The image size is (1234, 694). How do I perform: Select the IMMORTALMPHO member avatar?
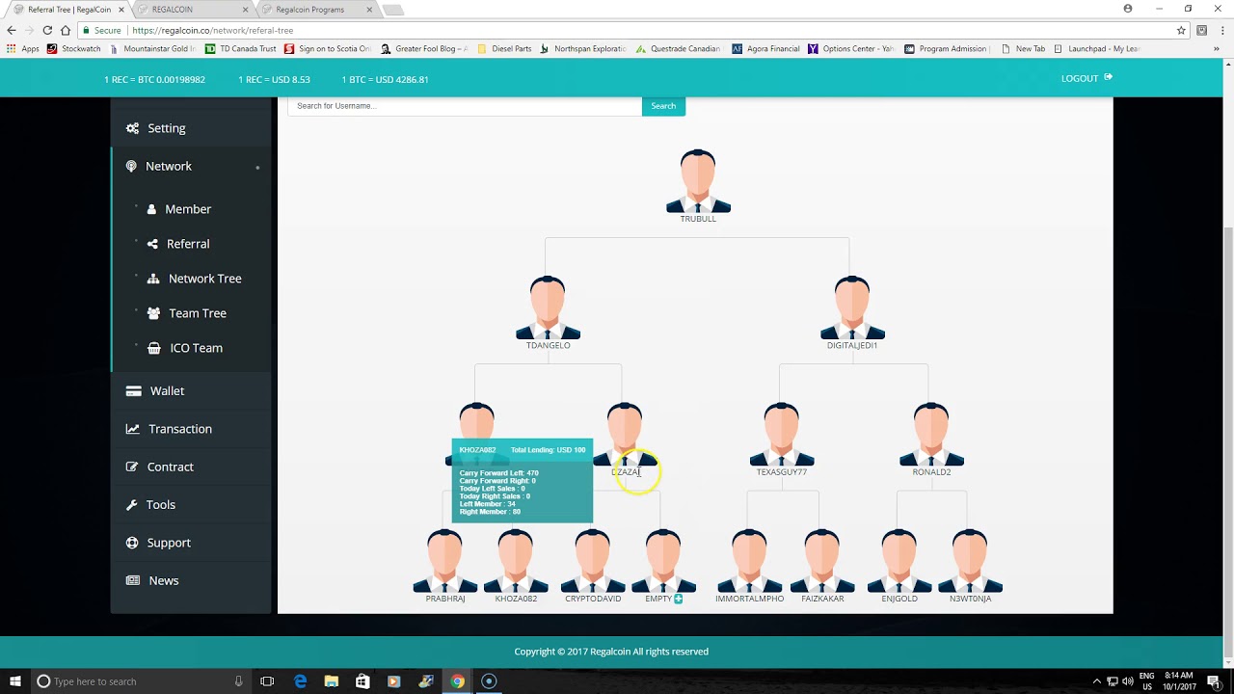click(749, 560)
